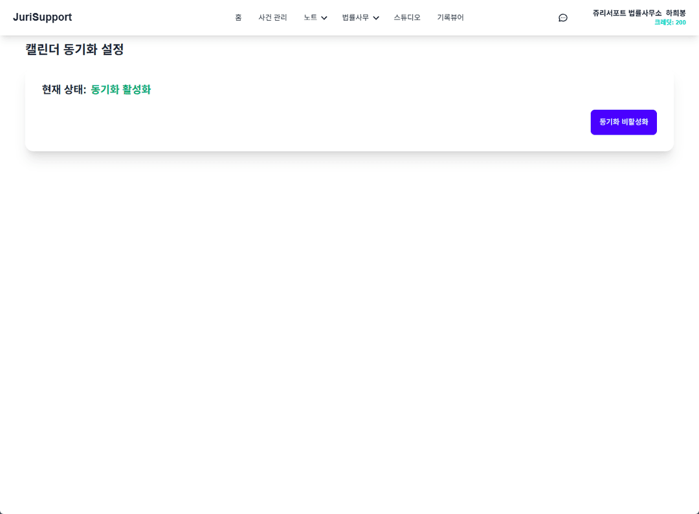Click the navigation bar area

349,17
